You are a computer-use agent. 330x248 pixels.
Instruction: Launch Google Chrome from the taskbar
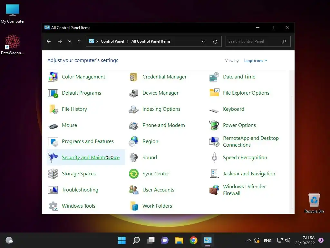(193, 240)
